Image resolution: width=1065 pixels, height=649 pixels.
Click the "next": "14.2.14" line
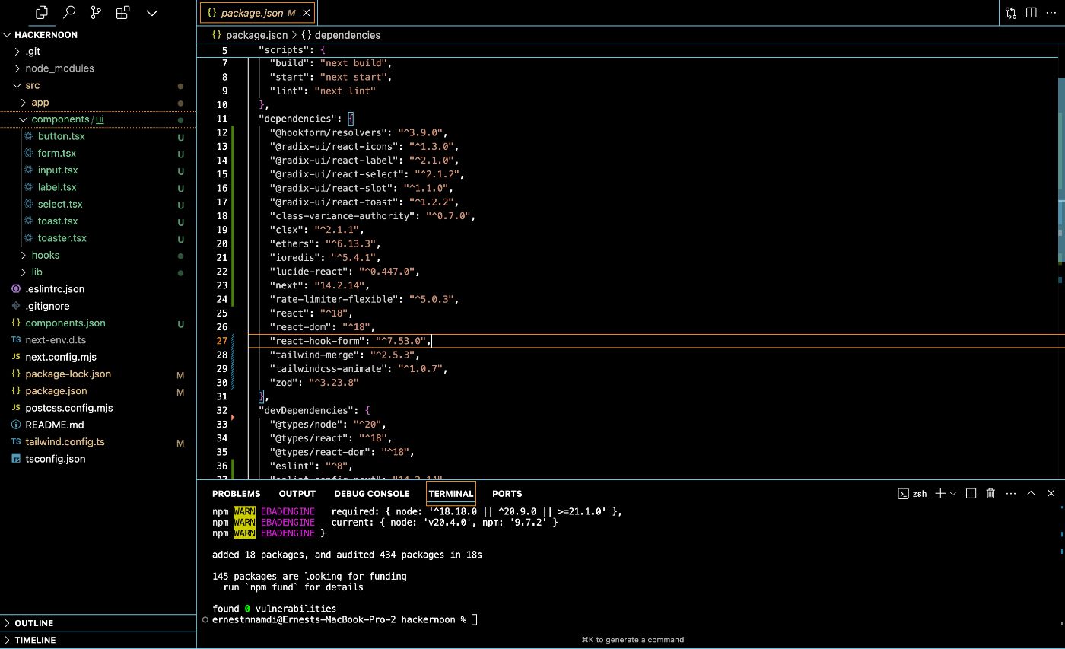319,285
